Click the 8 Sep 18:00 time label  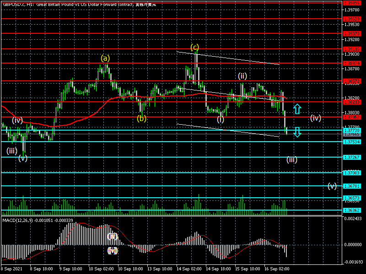coord(41,269)
